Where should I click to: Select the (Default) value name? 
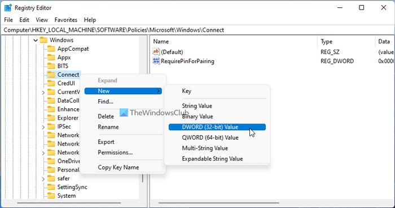click(x=172, y=52)
